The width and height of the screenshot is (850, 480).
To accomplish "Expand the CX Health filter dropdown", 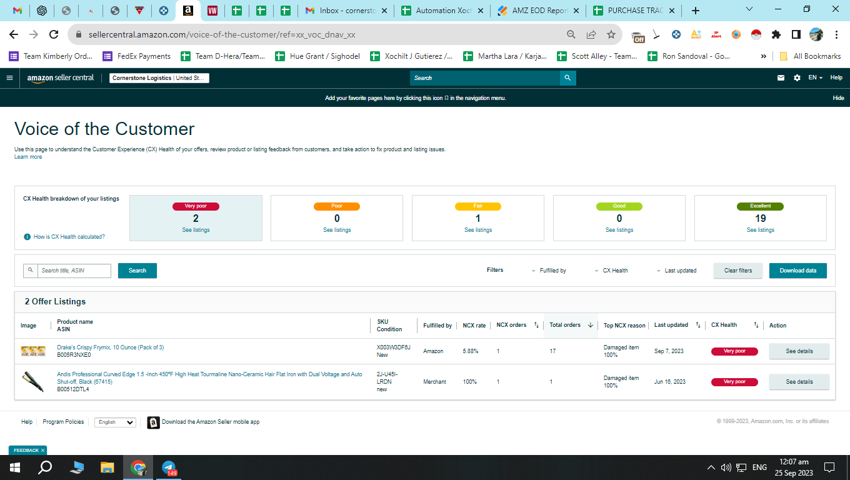I will point(611,271).
